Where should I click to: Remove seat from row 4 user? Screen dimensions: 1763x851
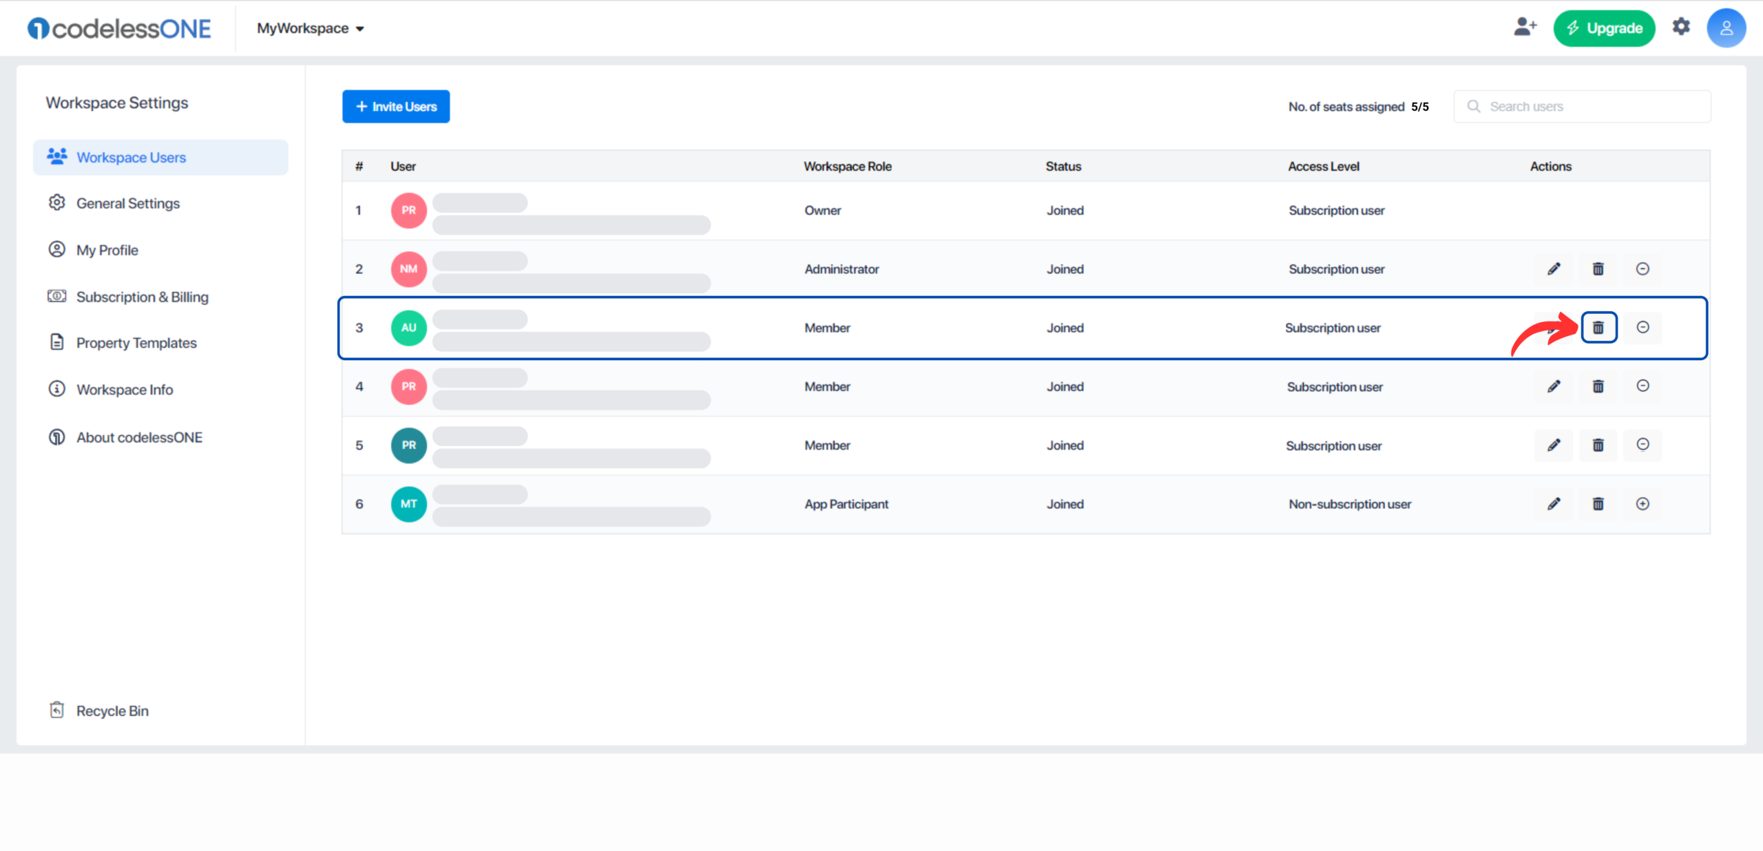(x=1642, y=386)
